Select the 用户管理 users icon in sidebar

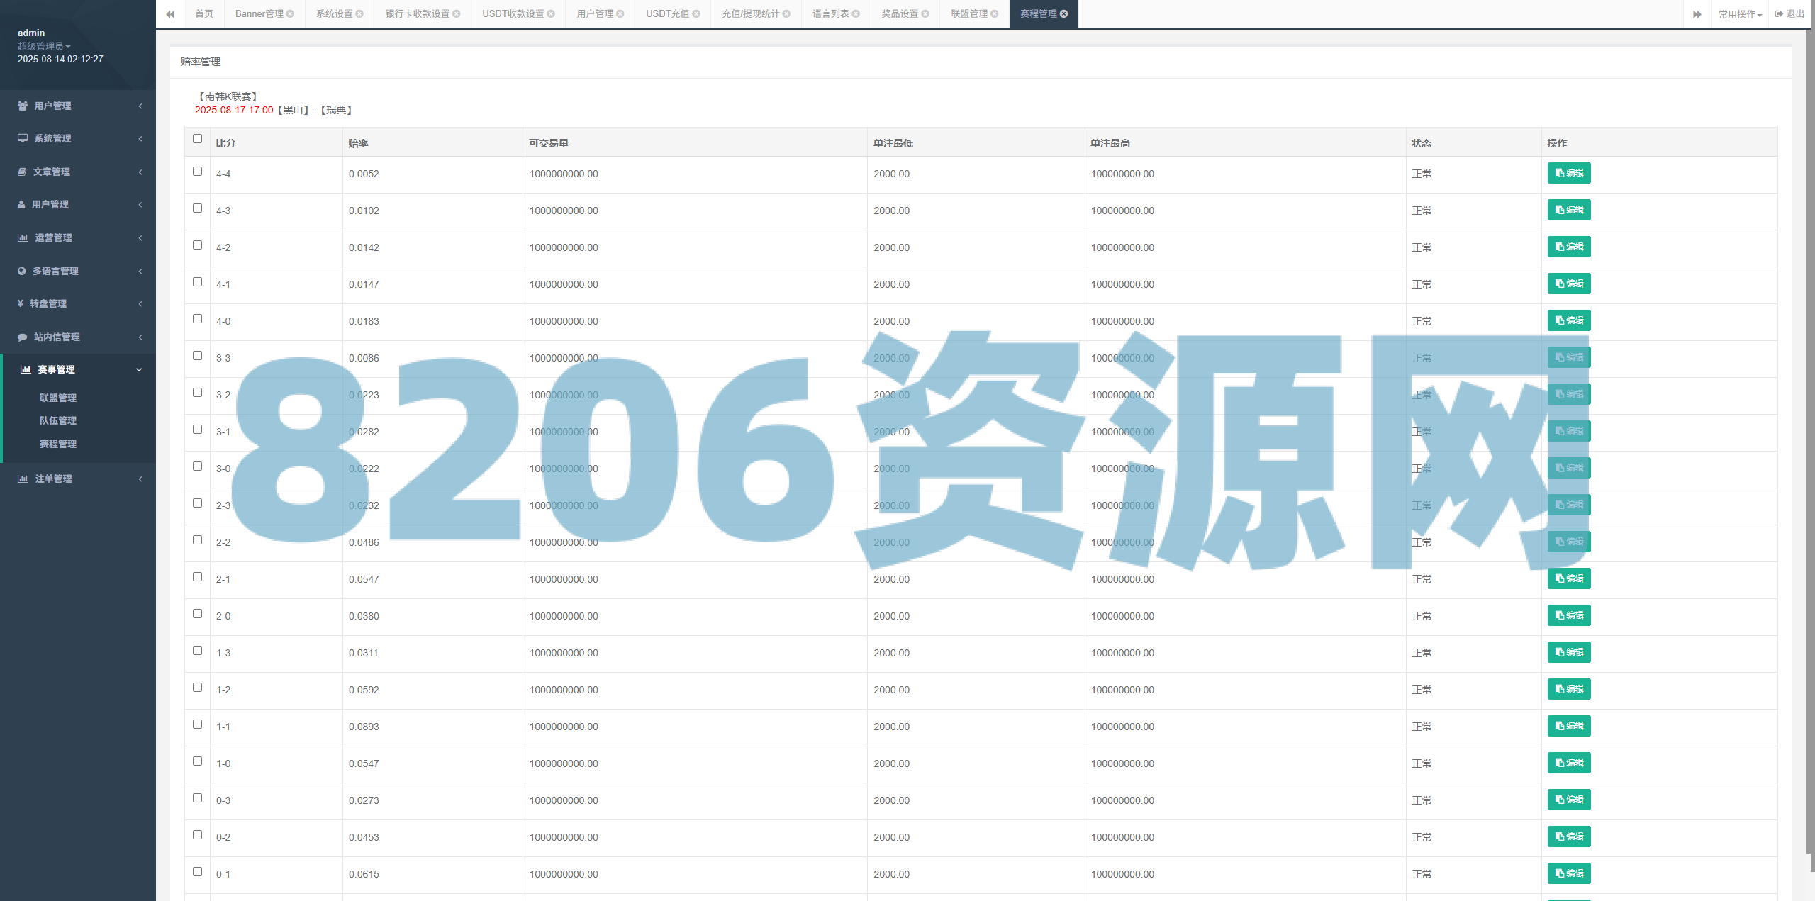pos(21,106)
